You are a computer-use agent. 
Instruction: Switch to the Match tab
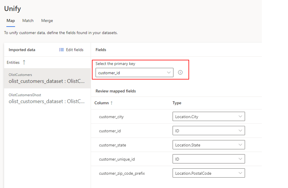(28, 21)
